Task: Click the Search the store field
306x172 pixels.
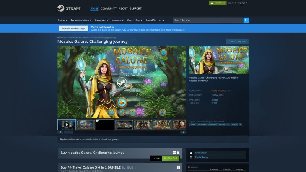Action: coord(208,20)
